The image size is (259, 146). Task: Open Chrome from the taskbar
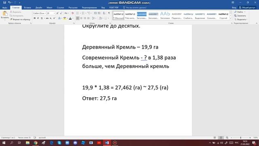coord(35,143)
